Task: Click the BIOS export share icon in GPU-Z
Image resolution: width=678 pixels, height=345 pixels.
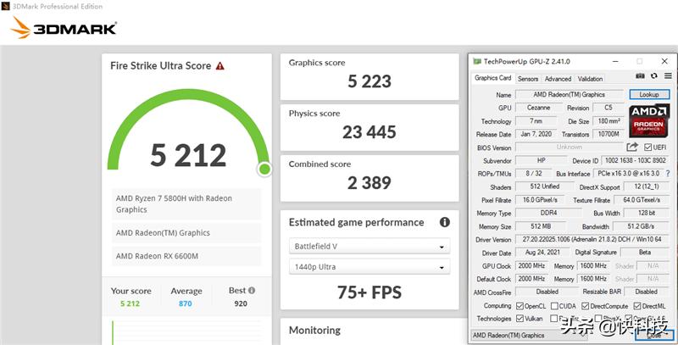Action: [x=632, y=147]
